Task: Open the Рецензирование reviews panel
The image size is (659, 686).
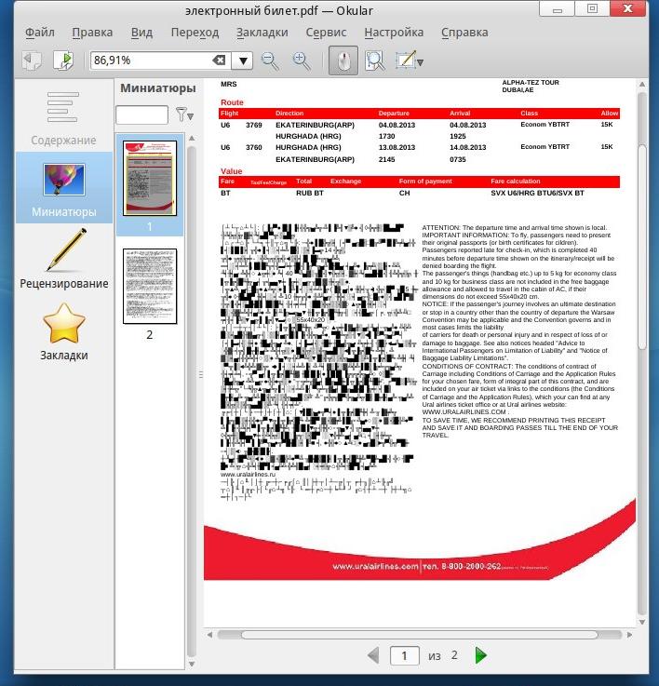Action: pos(64,260)
